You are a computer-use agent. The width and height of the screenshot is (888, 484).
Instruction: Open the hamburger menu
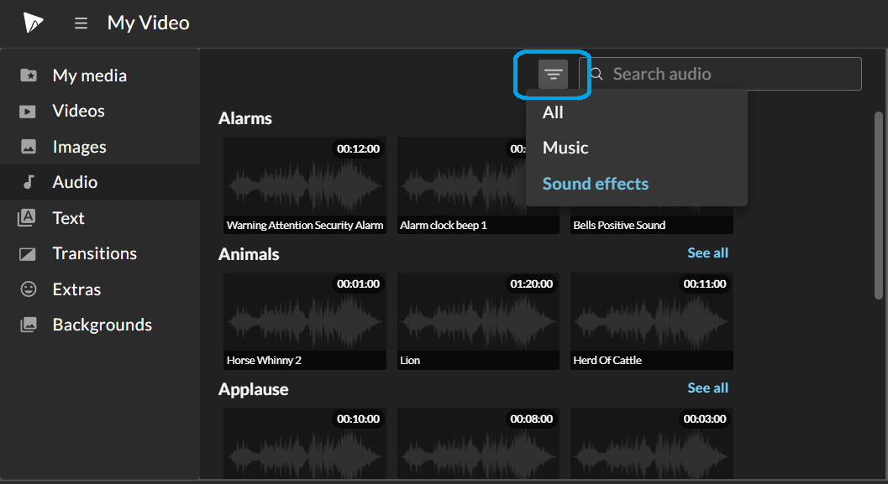81,23
